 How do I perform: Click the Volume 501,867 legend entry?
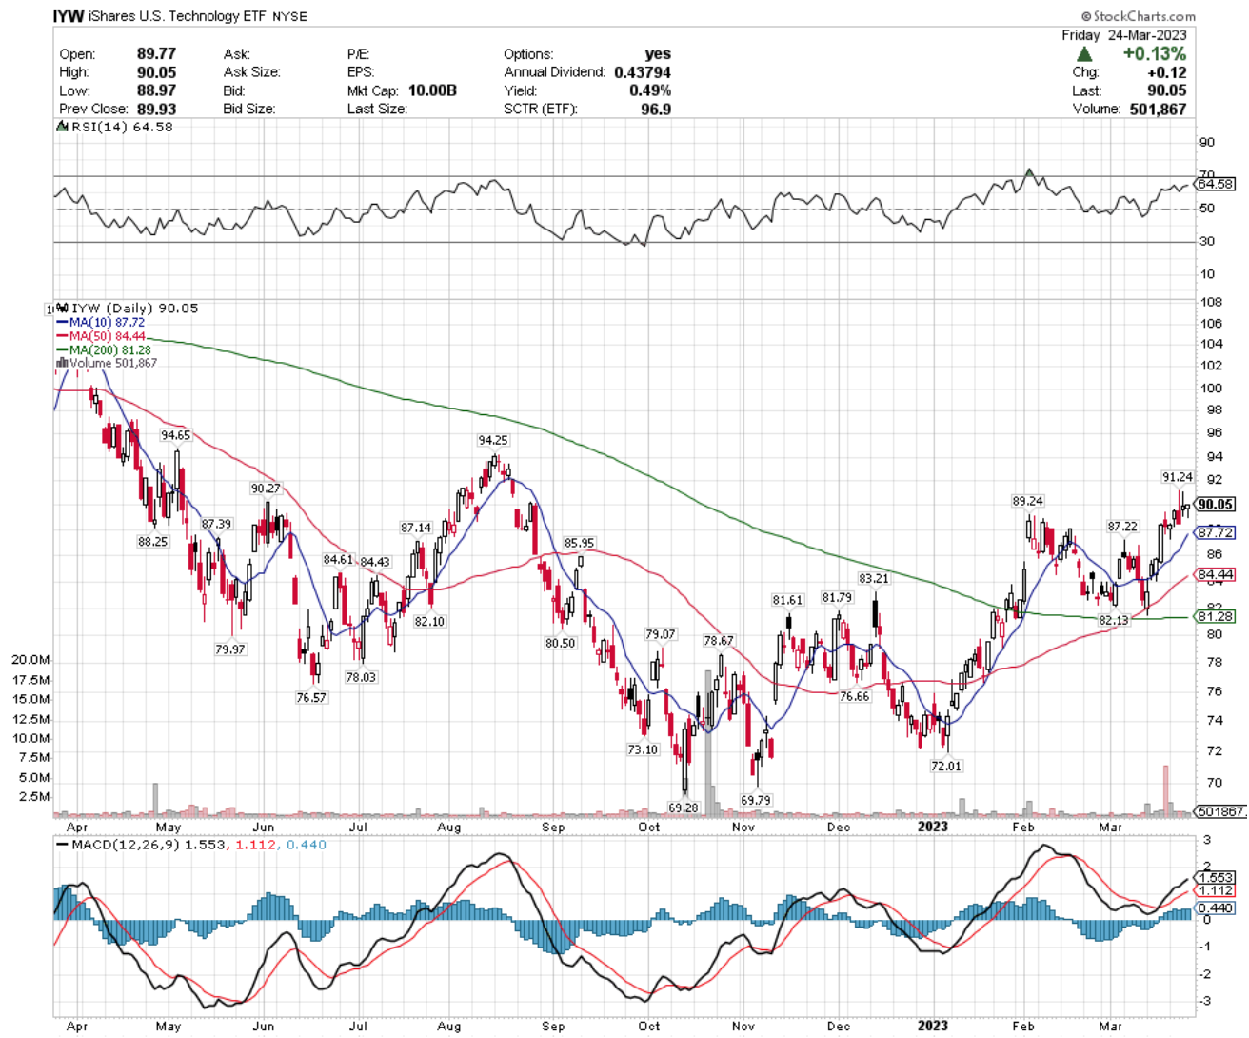pos(107,363)
